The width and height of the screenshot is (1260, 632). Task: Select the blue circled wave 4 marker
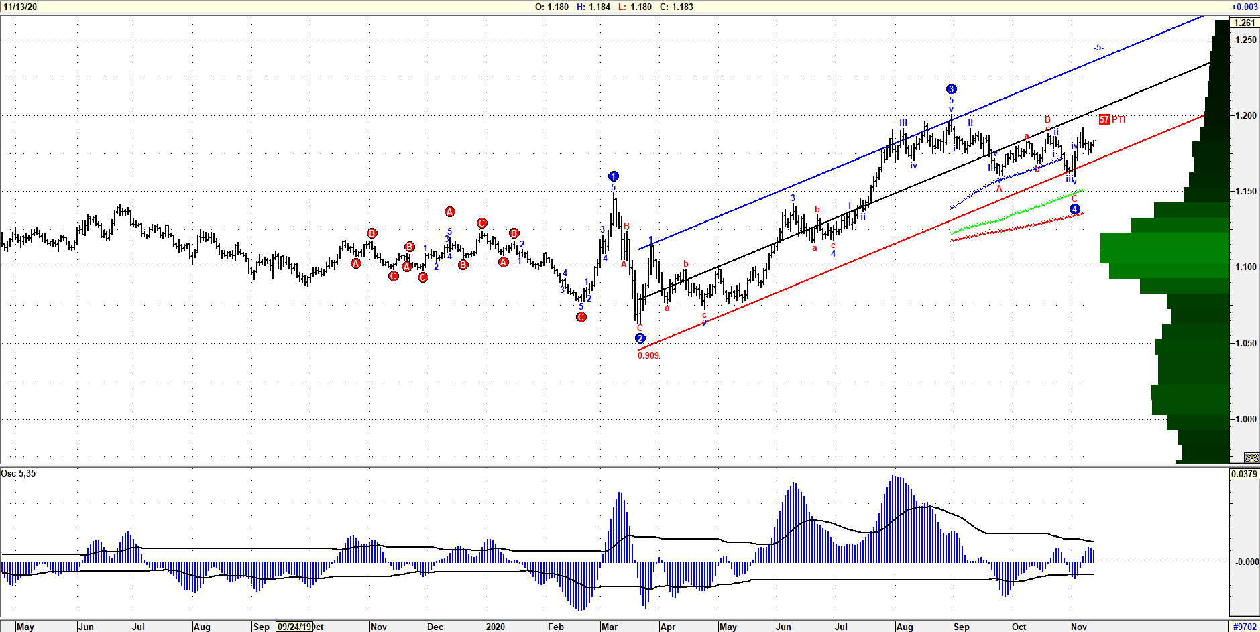click(x=1074, y=209)
